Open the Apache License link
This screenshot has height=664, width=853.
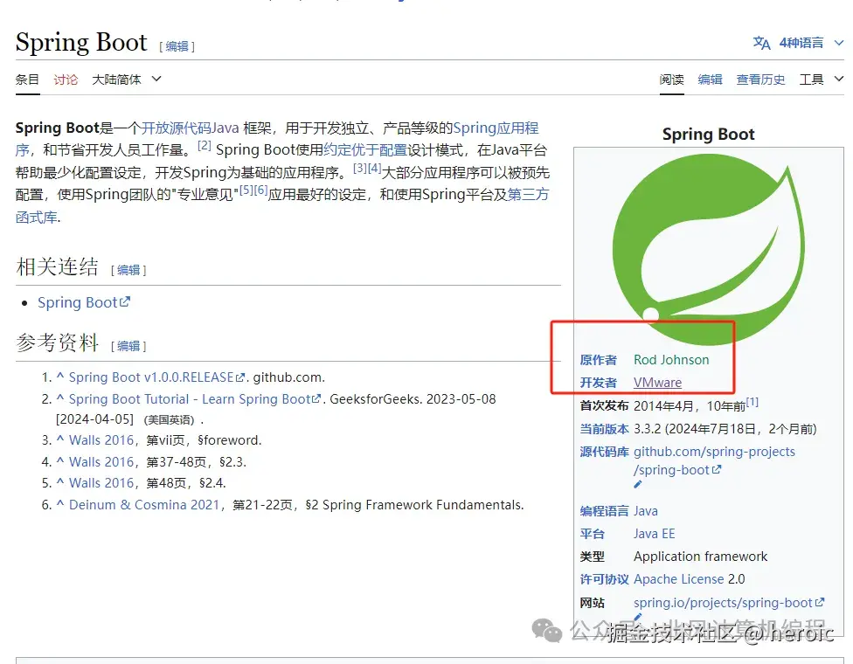coord(679,580)
